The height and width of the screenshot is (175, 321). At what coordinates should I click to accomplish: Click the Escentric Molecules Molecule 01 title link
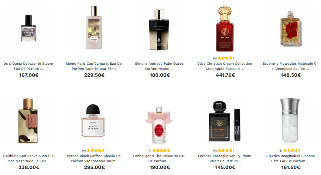point(290,66)
